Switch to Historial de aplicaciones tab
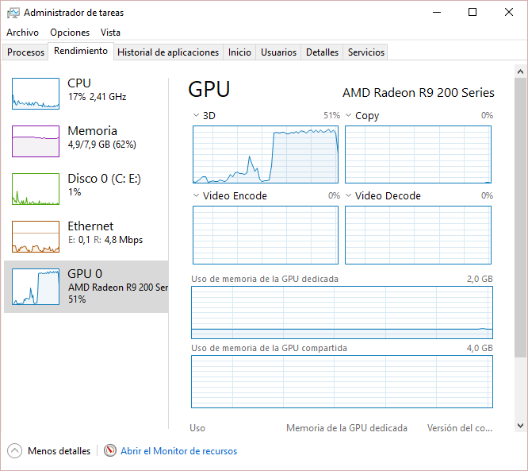Image resolution: width=528 pixels, height=471 pixels. (x=168, y=52)
